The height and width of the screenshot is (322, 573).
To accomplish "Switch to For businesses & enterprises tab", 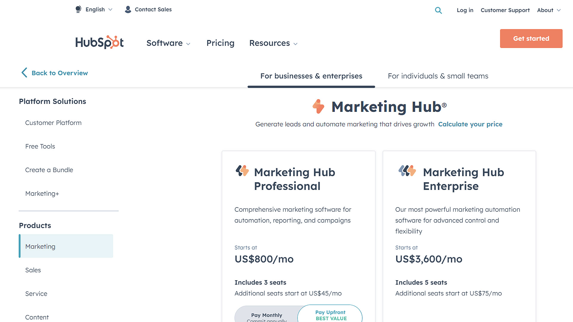I will pos(311,76).
